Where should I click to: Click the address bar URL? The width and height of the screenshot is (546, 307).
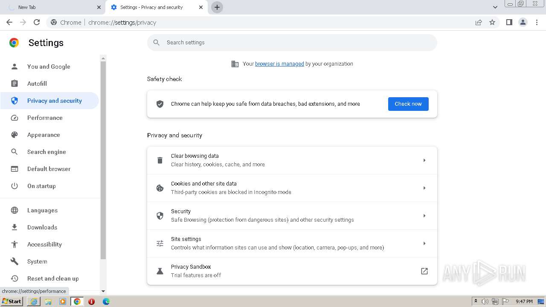point(122,22)
